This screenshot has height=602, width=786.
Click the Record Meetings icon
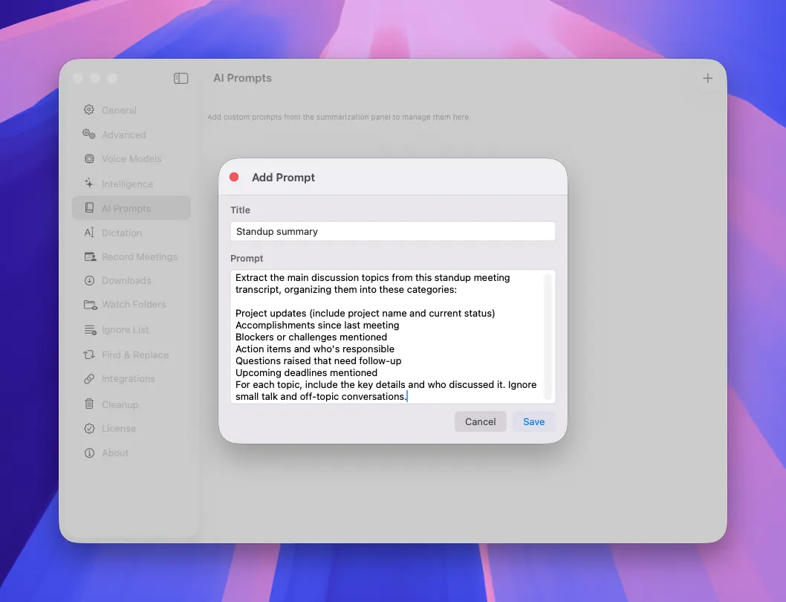pos(90,257)
